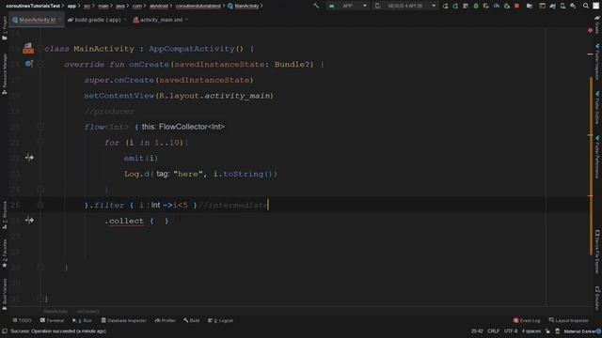
Task: Click the onCreate() breadcrumb below the editor
Action: (87, 311)
